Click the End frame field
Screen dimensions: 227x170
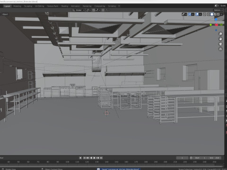click(214, 158)
